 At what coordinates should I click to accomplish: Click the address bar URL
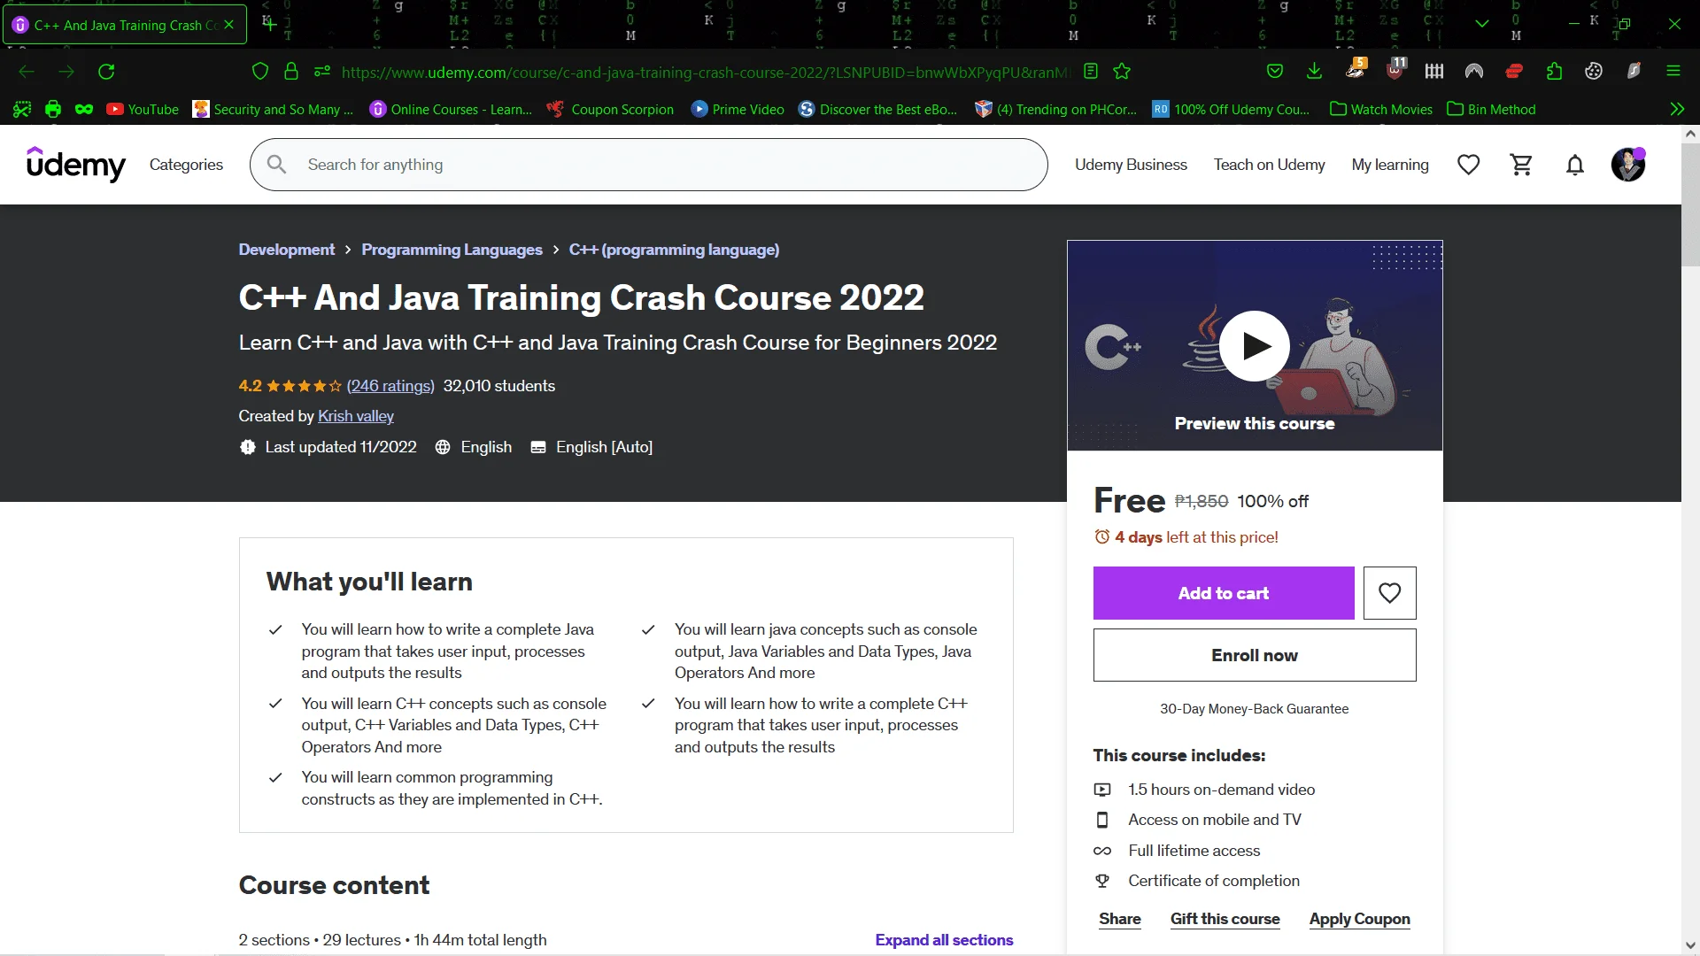pos(706,73)
